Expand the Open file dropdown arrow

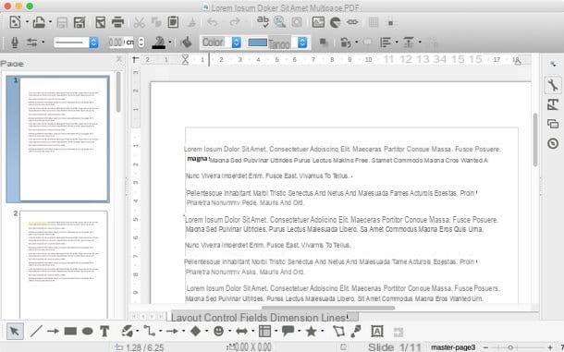pos(50,22)
